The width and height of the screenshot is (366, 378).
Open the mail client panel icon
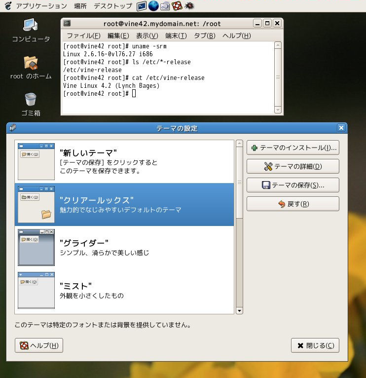[x=165, y=6]
